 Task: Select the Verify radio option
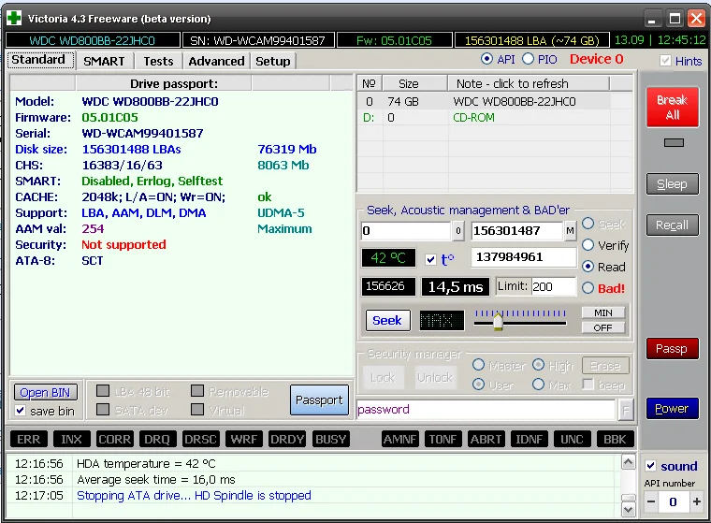click(588, 245)
